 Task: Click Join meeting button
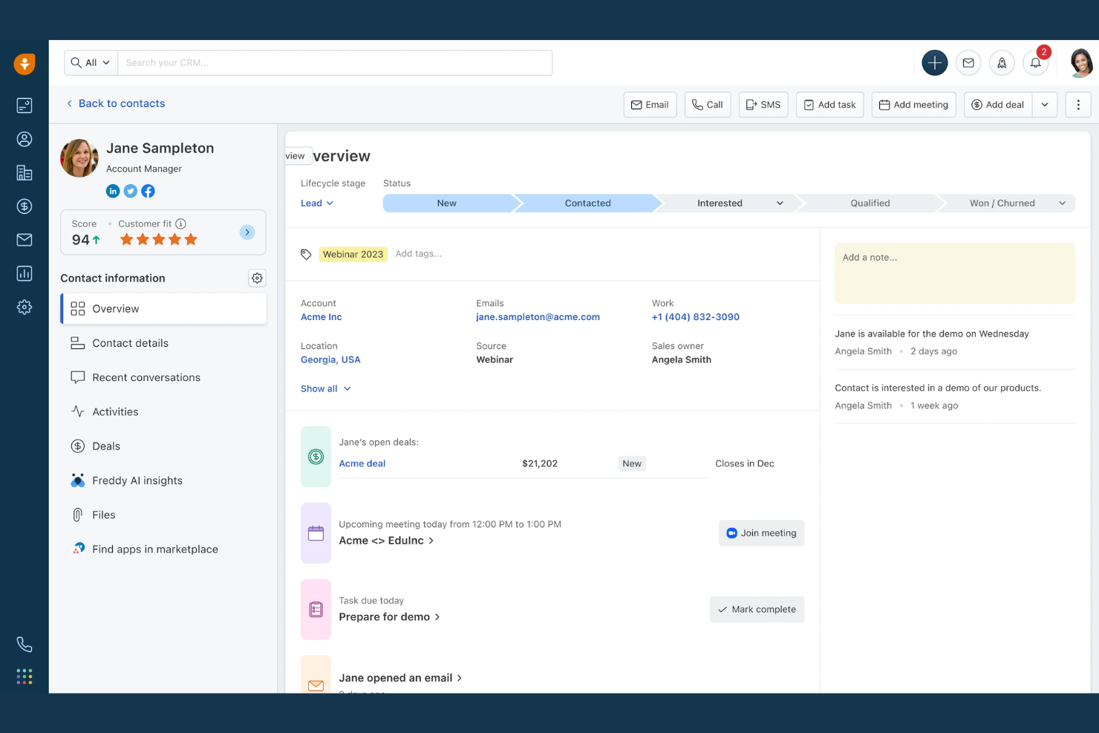pyautogui.click(x=761, y=533)
